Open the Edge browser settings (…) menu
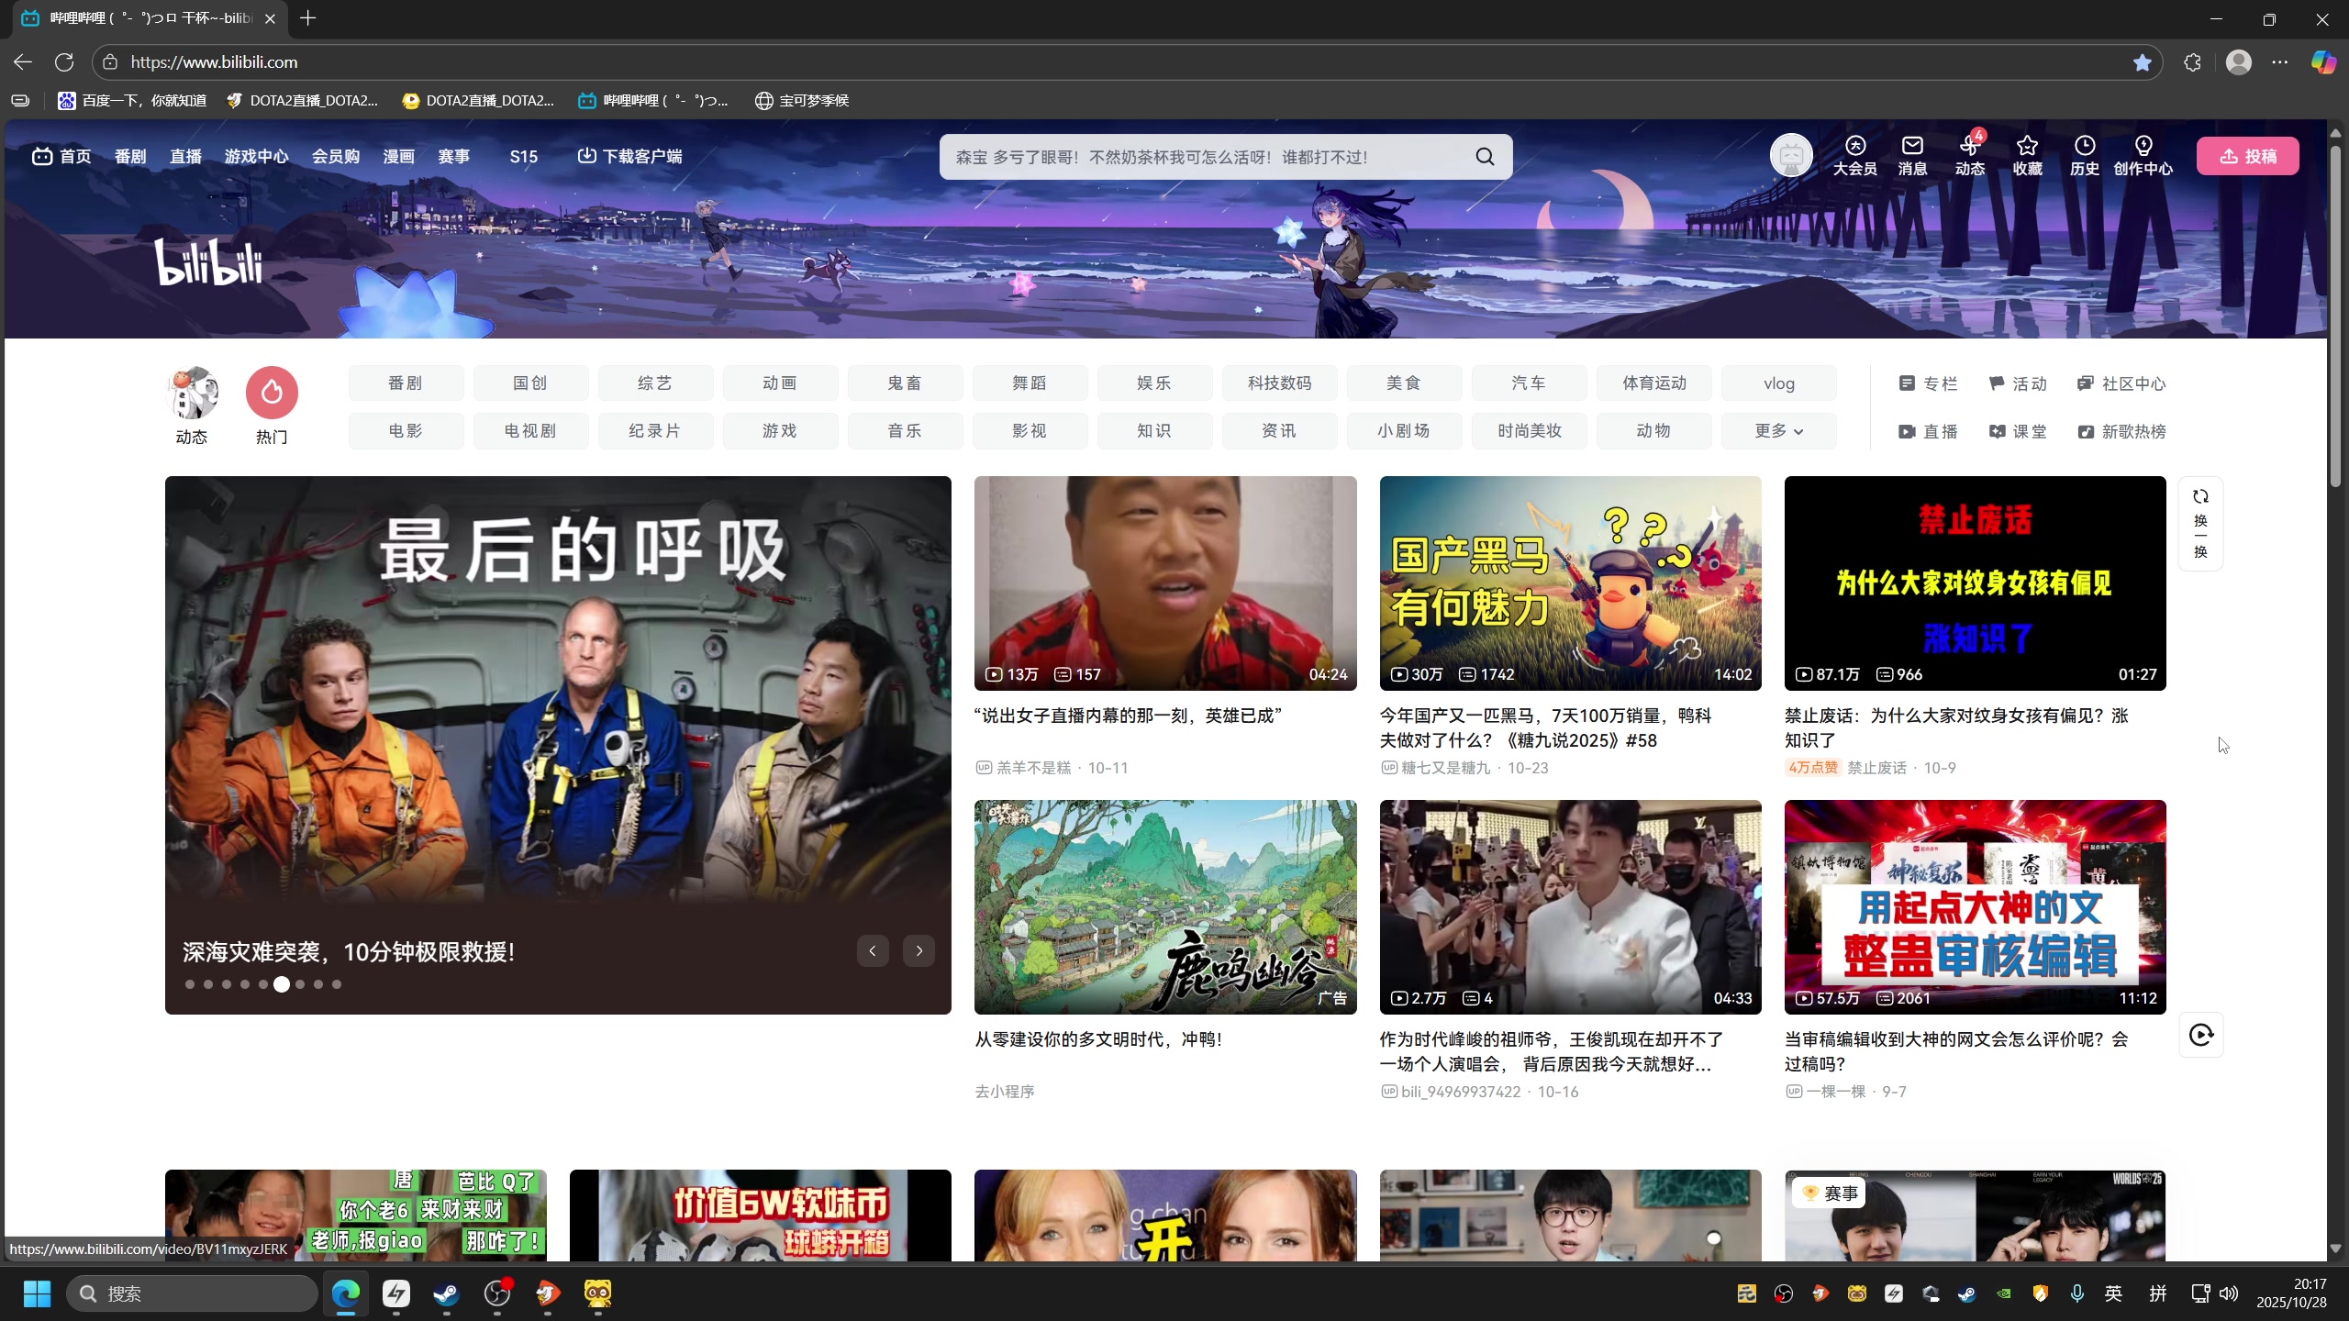 click(2280, 61)
